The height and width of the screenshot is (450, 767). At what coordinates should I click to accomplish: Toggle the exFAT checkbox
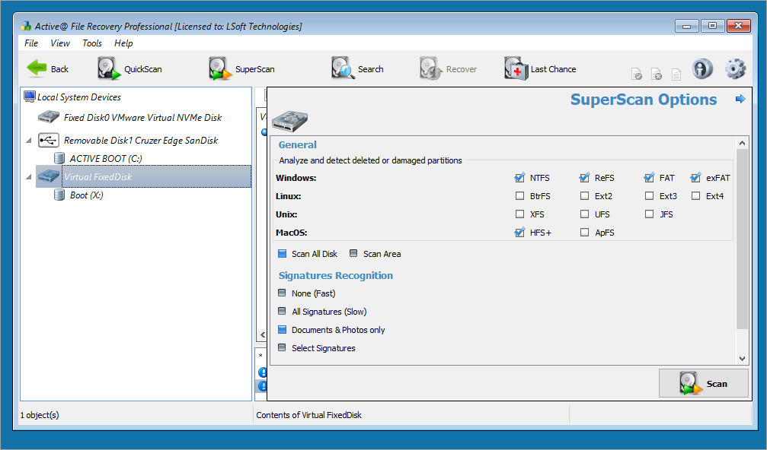click(695, 178)
